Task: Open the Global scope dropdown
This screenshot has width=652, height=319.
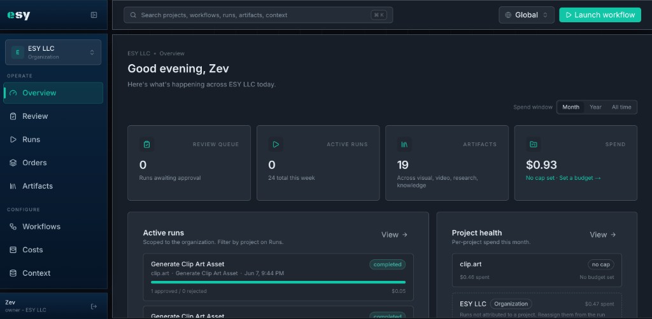Action: [527, 15]
